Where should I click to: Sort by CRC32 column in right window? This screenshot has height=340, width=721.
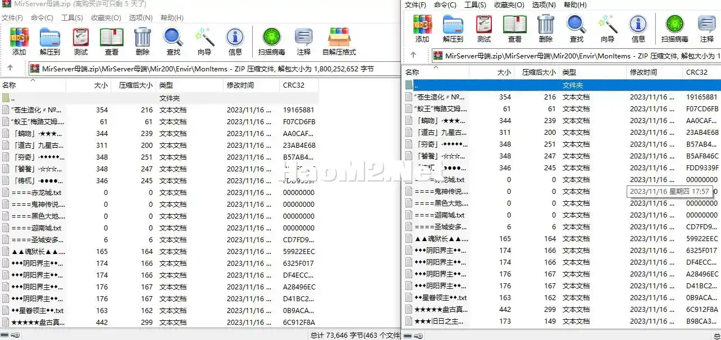pyautogui.click(x=702, y=72)
